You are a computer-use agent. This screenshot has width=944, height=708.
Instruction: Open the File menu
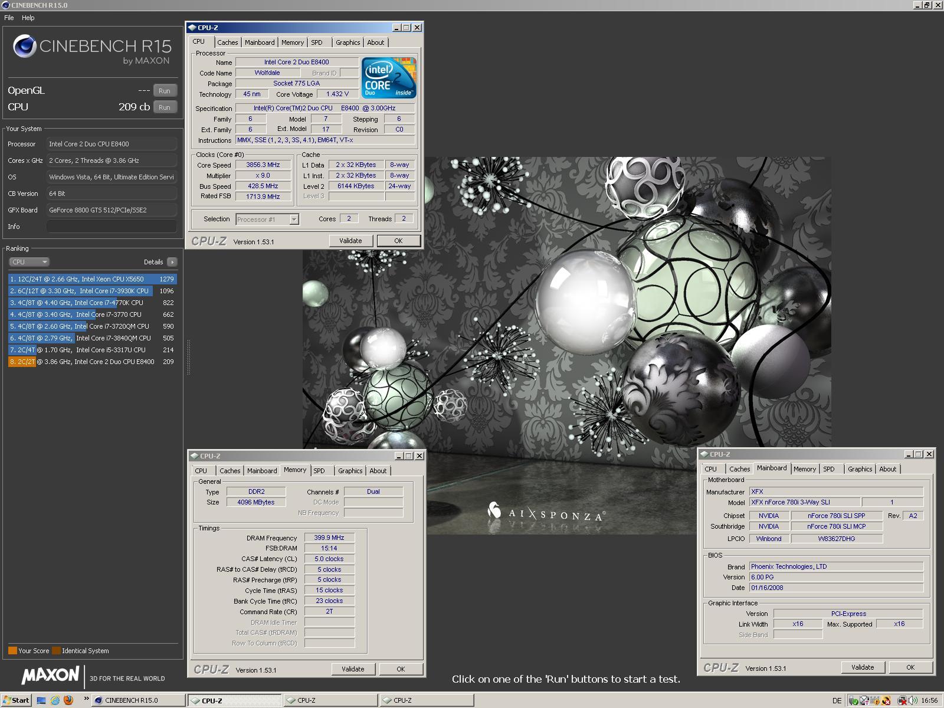pyautogui.click(x=9, y=18)
